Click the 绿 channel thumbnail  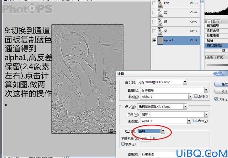160,22
